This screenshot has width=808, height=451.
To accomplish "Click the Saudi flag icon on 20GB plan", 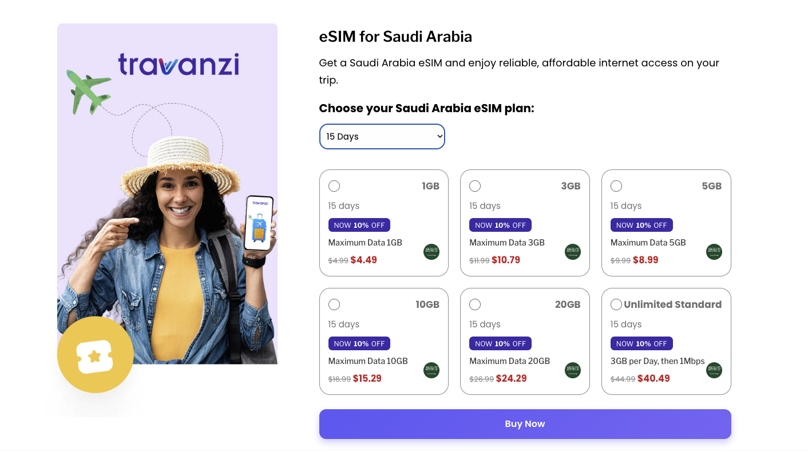I will 572,370.
